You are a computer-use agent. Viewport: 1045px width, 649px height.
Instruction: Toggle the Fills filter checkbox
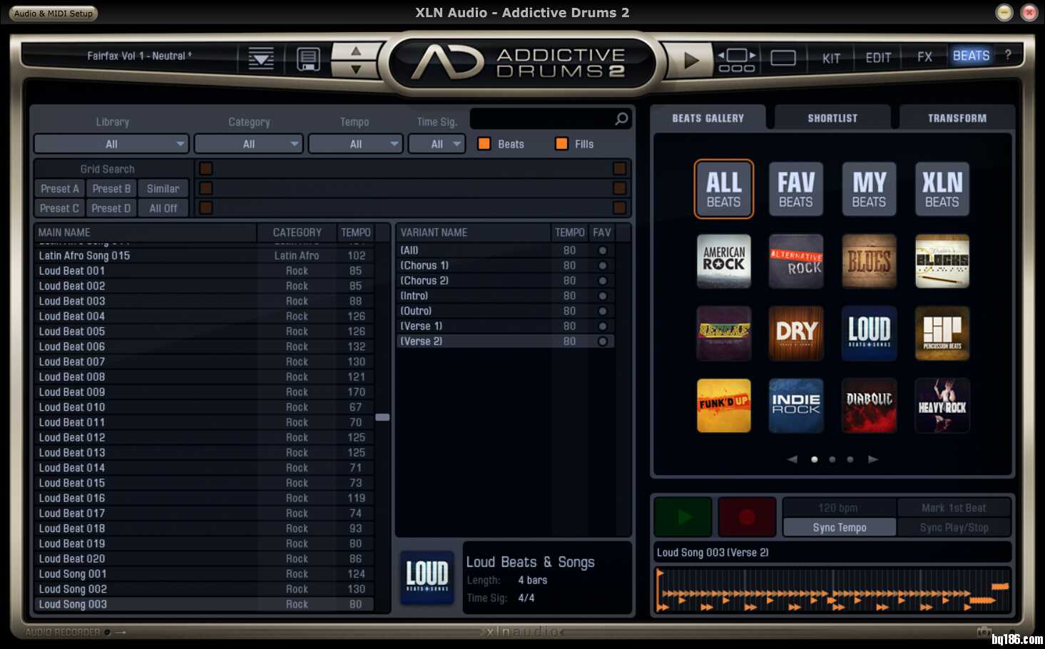(x=561, y=144)
